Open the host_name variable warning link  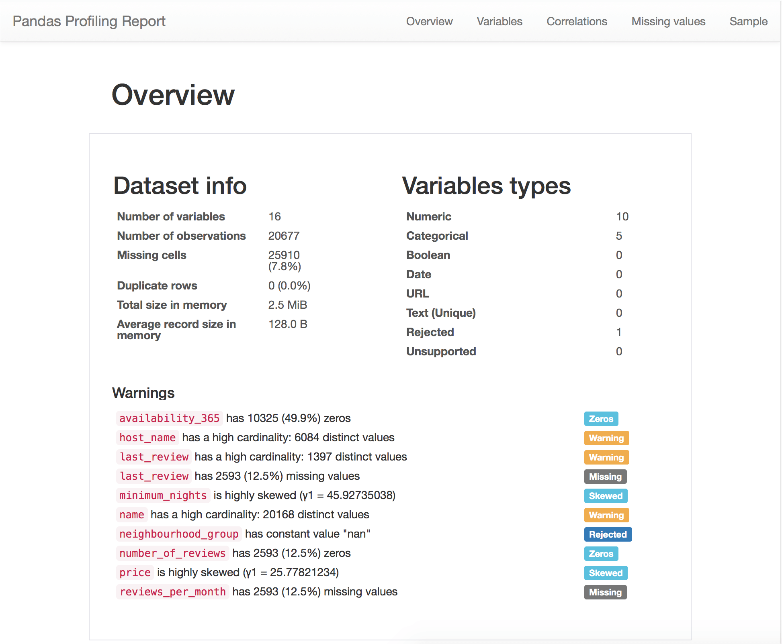point(147,437)
